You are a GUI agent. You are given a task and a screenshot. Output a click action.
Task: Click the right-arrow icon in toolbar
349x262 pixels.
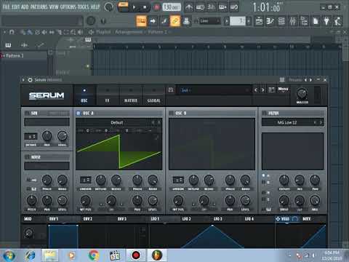(x=153, y=21)
